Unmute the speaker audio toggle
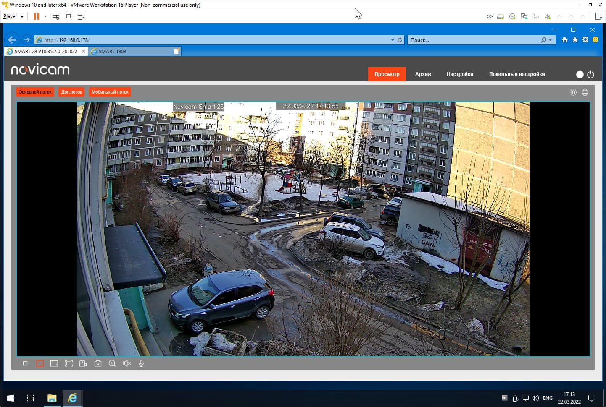 [x=126, y=363]
